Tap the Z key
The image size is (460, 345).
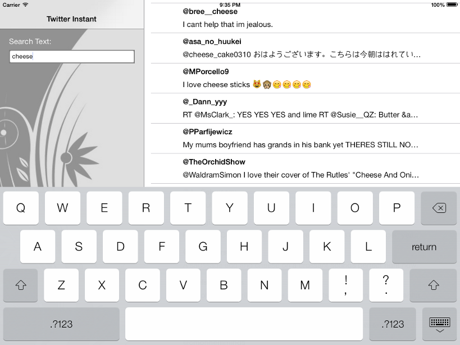61,285
